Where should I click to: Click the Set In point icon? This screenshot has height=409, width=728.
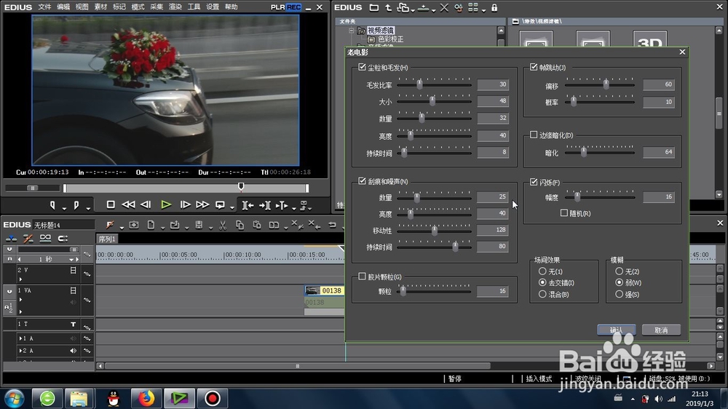click(53, 204)
